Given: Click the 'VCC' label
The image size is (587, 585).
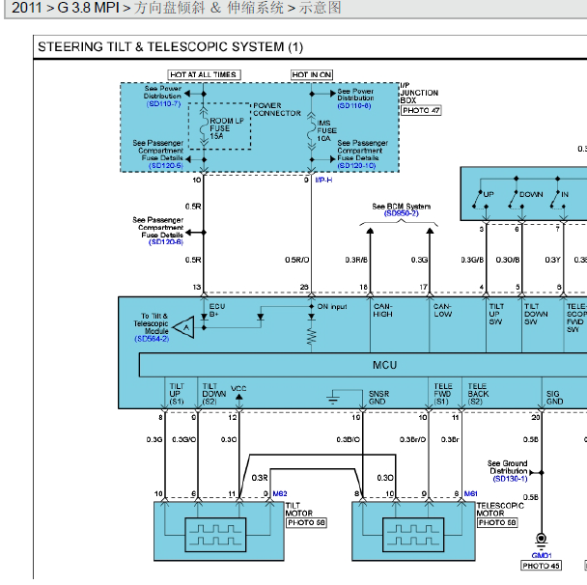Looking at the screenshot, I should click(238, 388).
